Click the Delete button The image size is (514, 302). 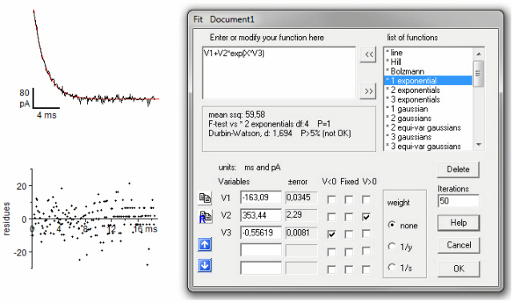[x=458, y=169]
